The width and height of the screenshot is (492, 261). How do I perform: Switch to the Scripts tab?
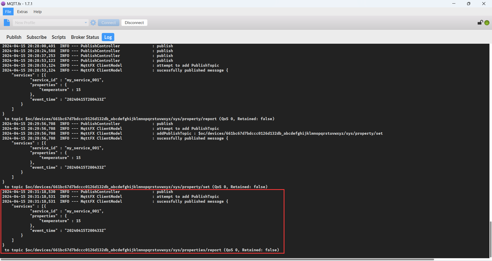[x=59, y=37]
